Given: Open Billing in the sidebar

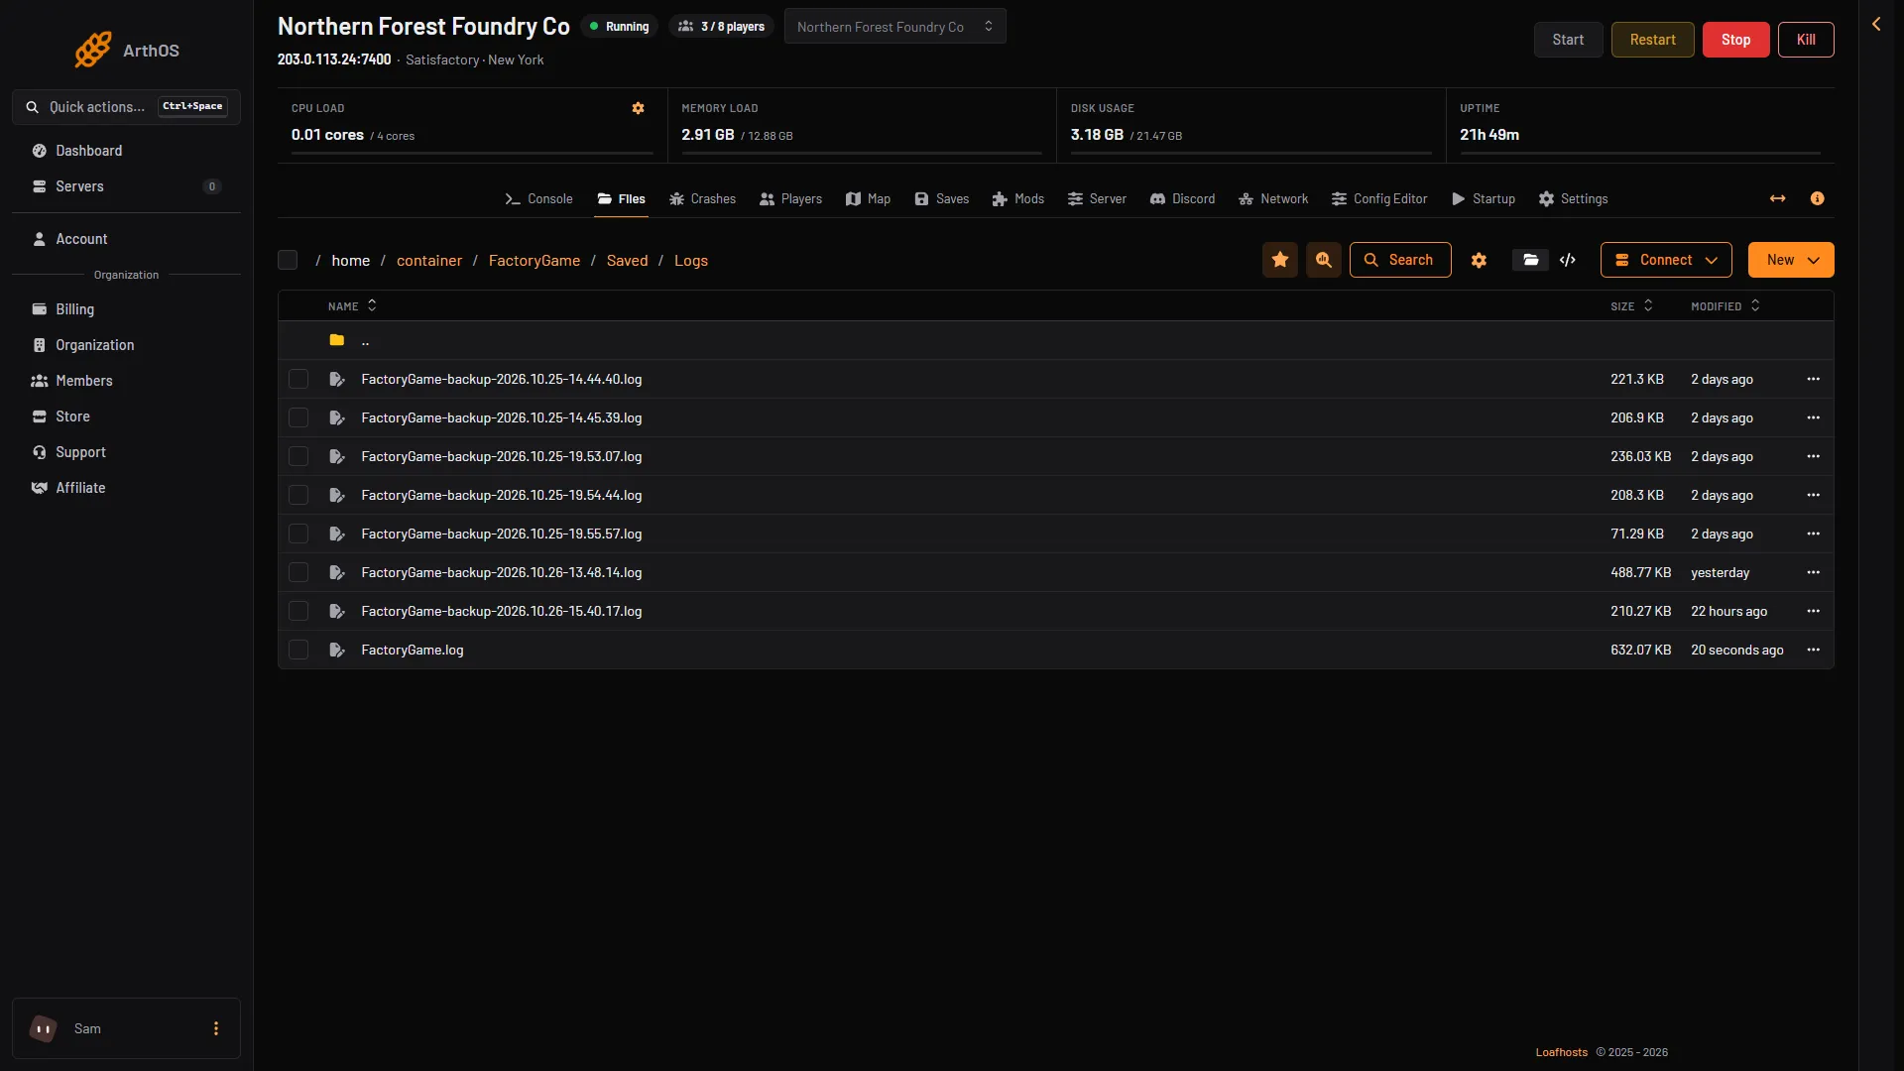Looking at the screenshot, I should coord(126,309).
